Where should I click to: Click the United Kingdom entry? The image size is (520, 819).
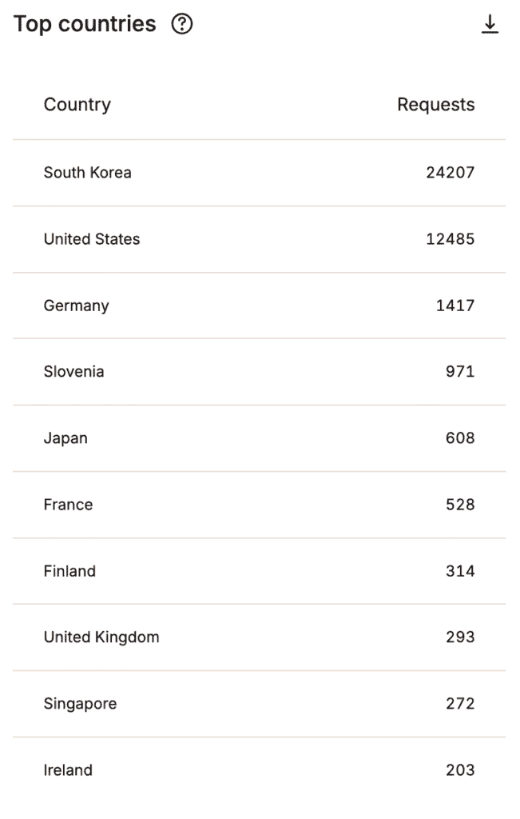pos(101,637)
